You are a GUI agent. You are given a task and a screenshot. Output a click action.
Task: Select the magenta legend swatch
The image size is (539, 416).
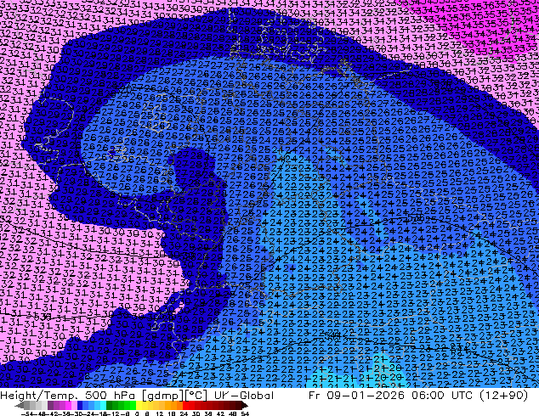pos(68,405)
